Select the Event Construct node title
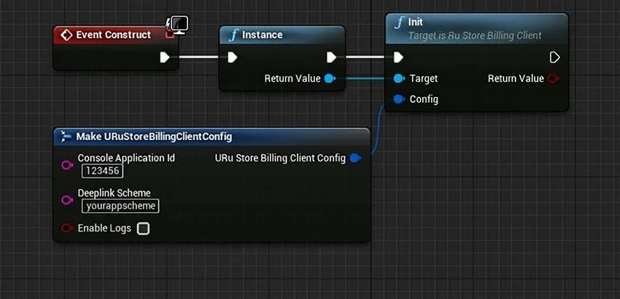The image size is (620, 299). [x=113, y=35]
